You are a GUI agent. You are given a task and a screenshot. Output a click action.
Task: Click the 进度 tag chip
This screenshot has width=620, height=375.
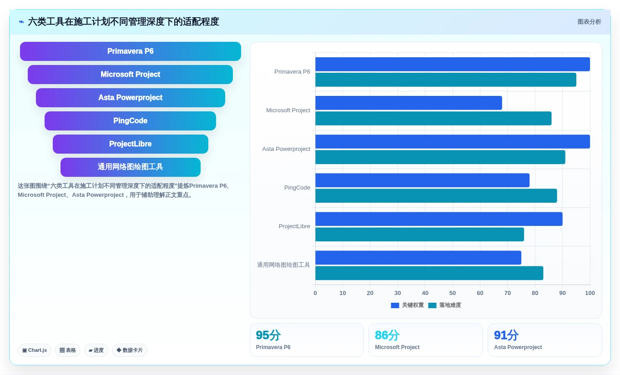coord(96,350)
